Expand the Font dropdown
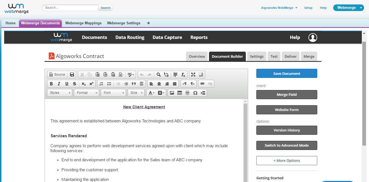 tap(113, 93)
